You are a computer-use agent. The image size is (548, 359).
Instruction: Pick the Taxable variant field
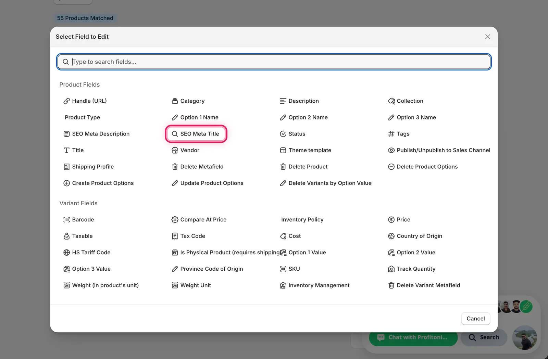pos(78,236)
